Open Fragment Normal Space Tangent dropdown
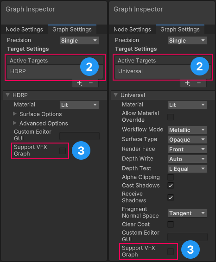Image resolution: width=216 pixels, height=262 pixels. tap(187, 213)
